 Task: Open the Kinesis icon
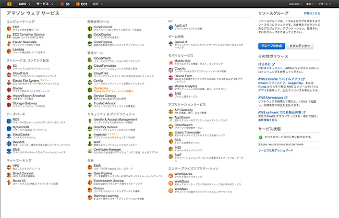coord(90,190)
